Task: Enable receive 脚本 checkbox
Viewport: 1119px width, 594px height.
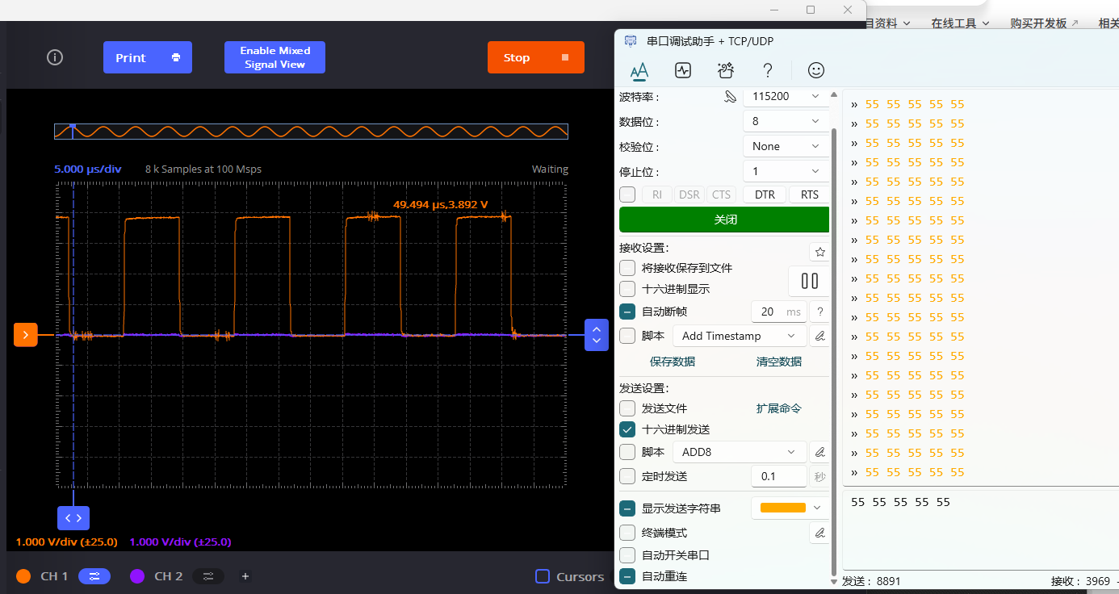Action: [627, 336]
